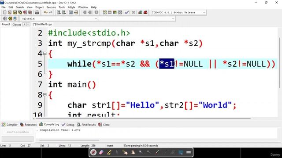This screenshot has height=158, width=282.
Task: Open the Debug bottom tab
Action: (68, 125)
